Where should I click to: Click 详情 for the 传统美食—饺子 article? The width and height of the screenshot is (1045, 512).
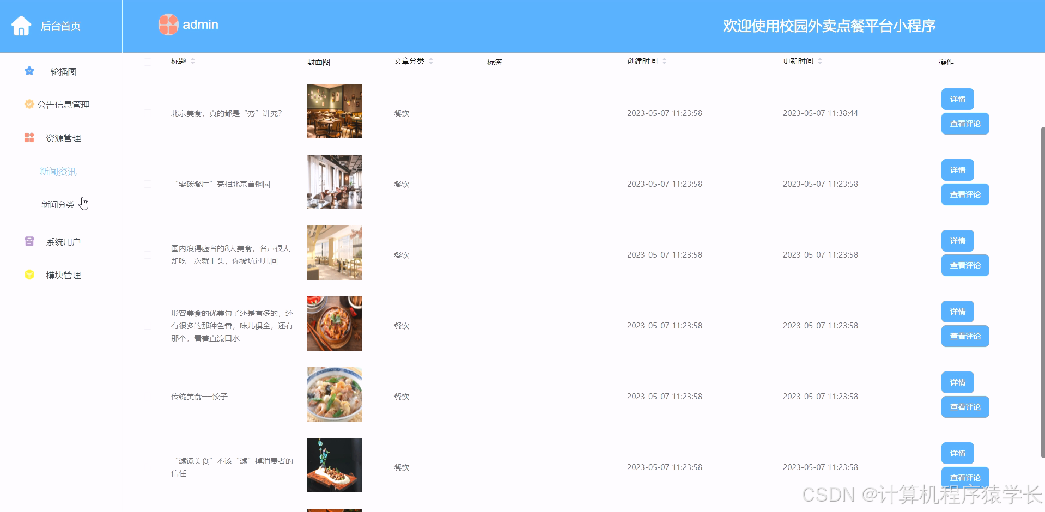[x=957, y=382]
